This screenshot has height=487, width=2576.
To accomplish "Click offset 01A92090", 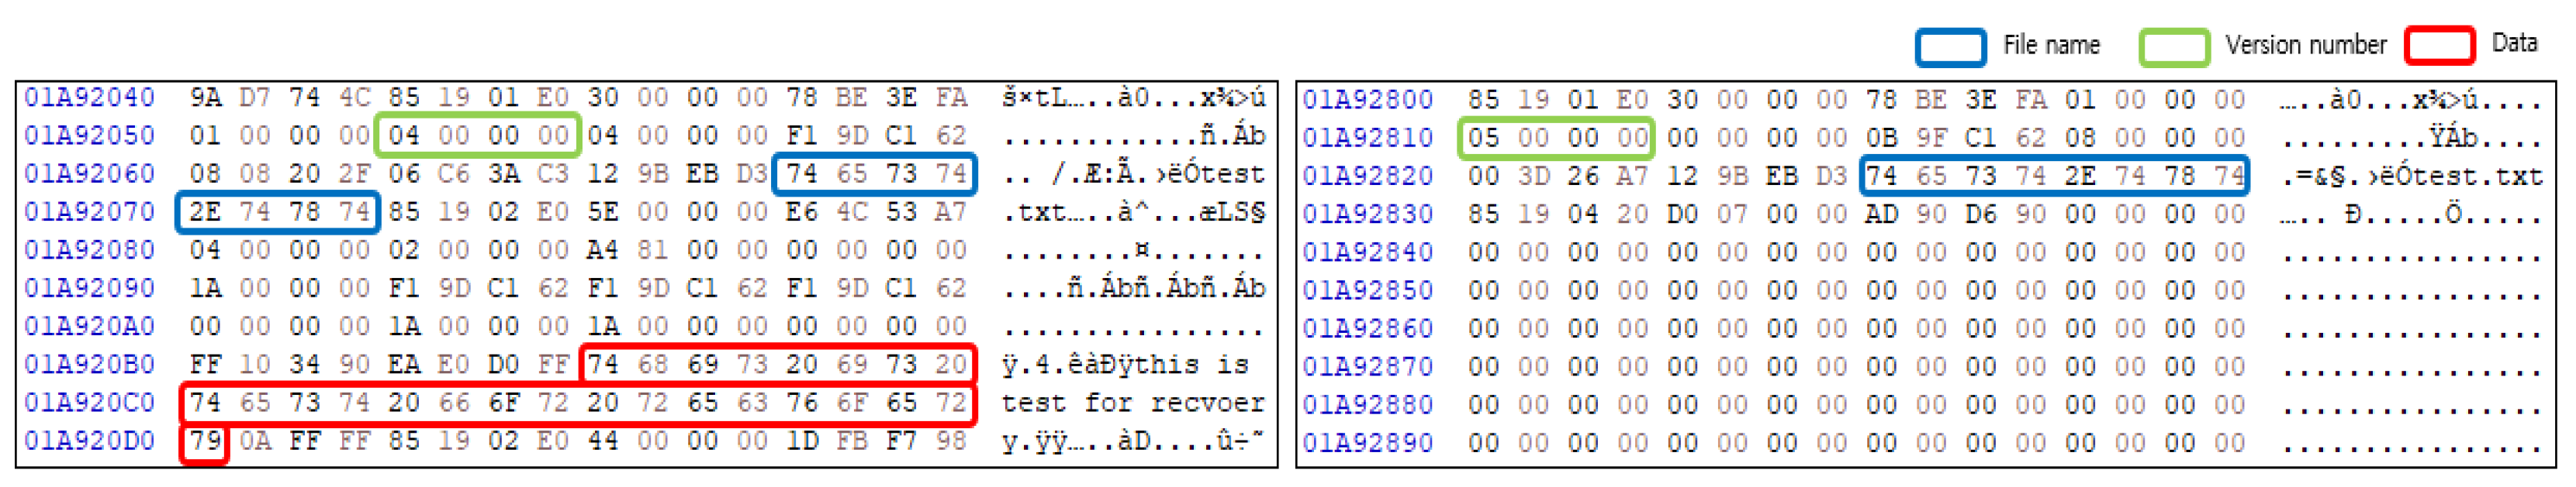I will click(89, 289).
